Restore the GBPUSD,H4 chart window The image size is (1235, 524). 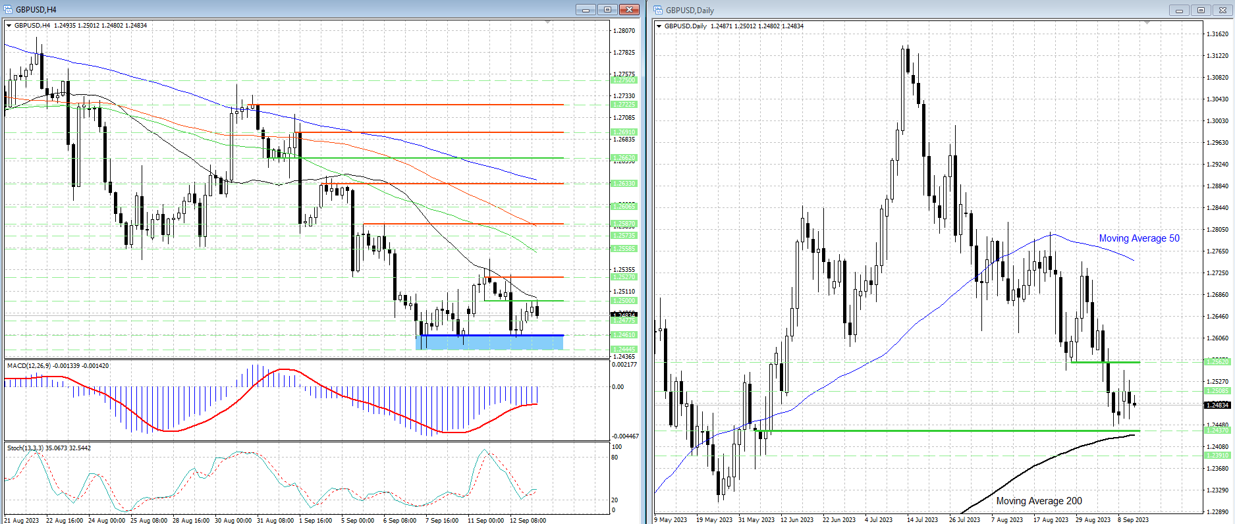607,9
